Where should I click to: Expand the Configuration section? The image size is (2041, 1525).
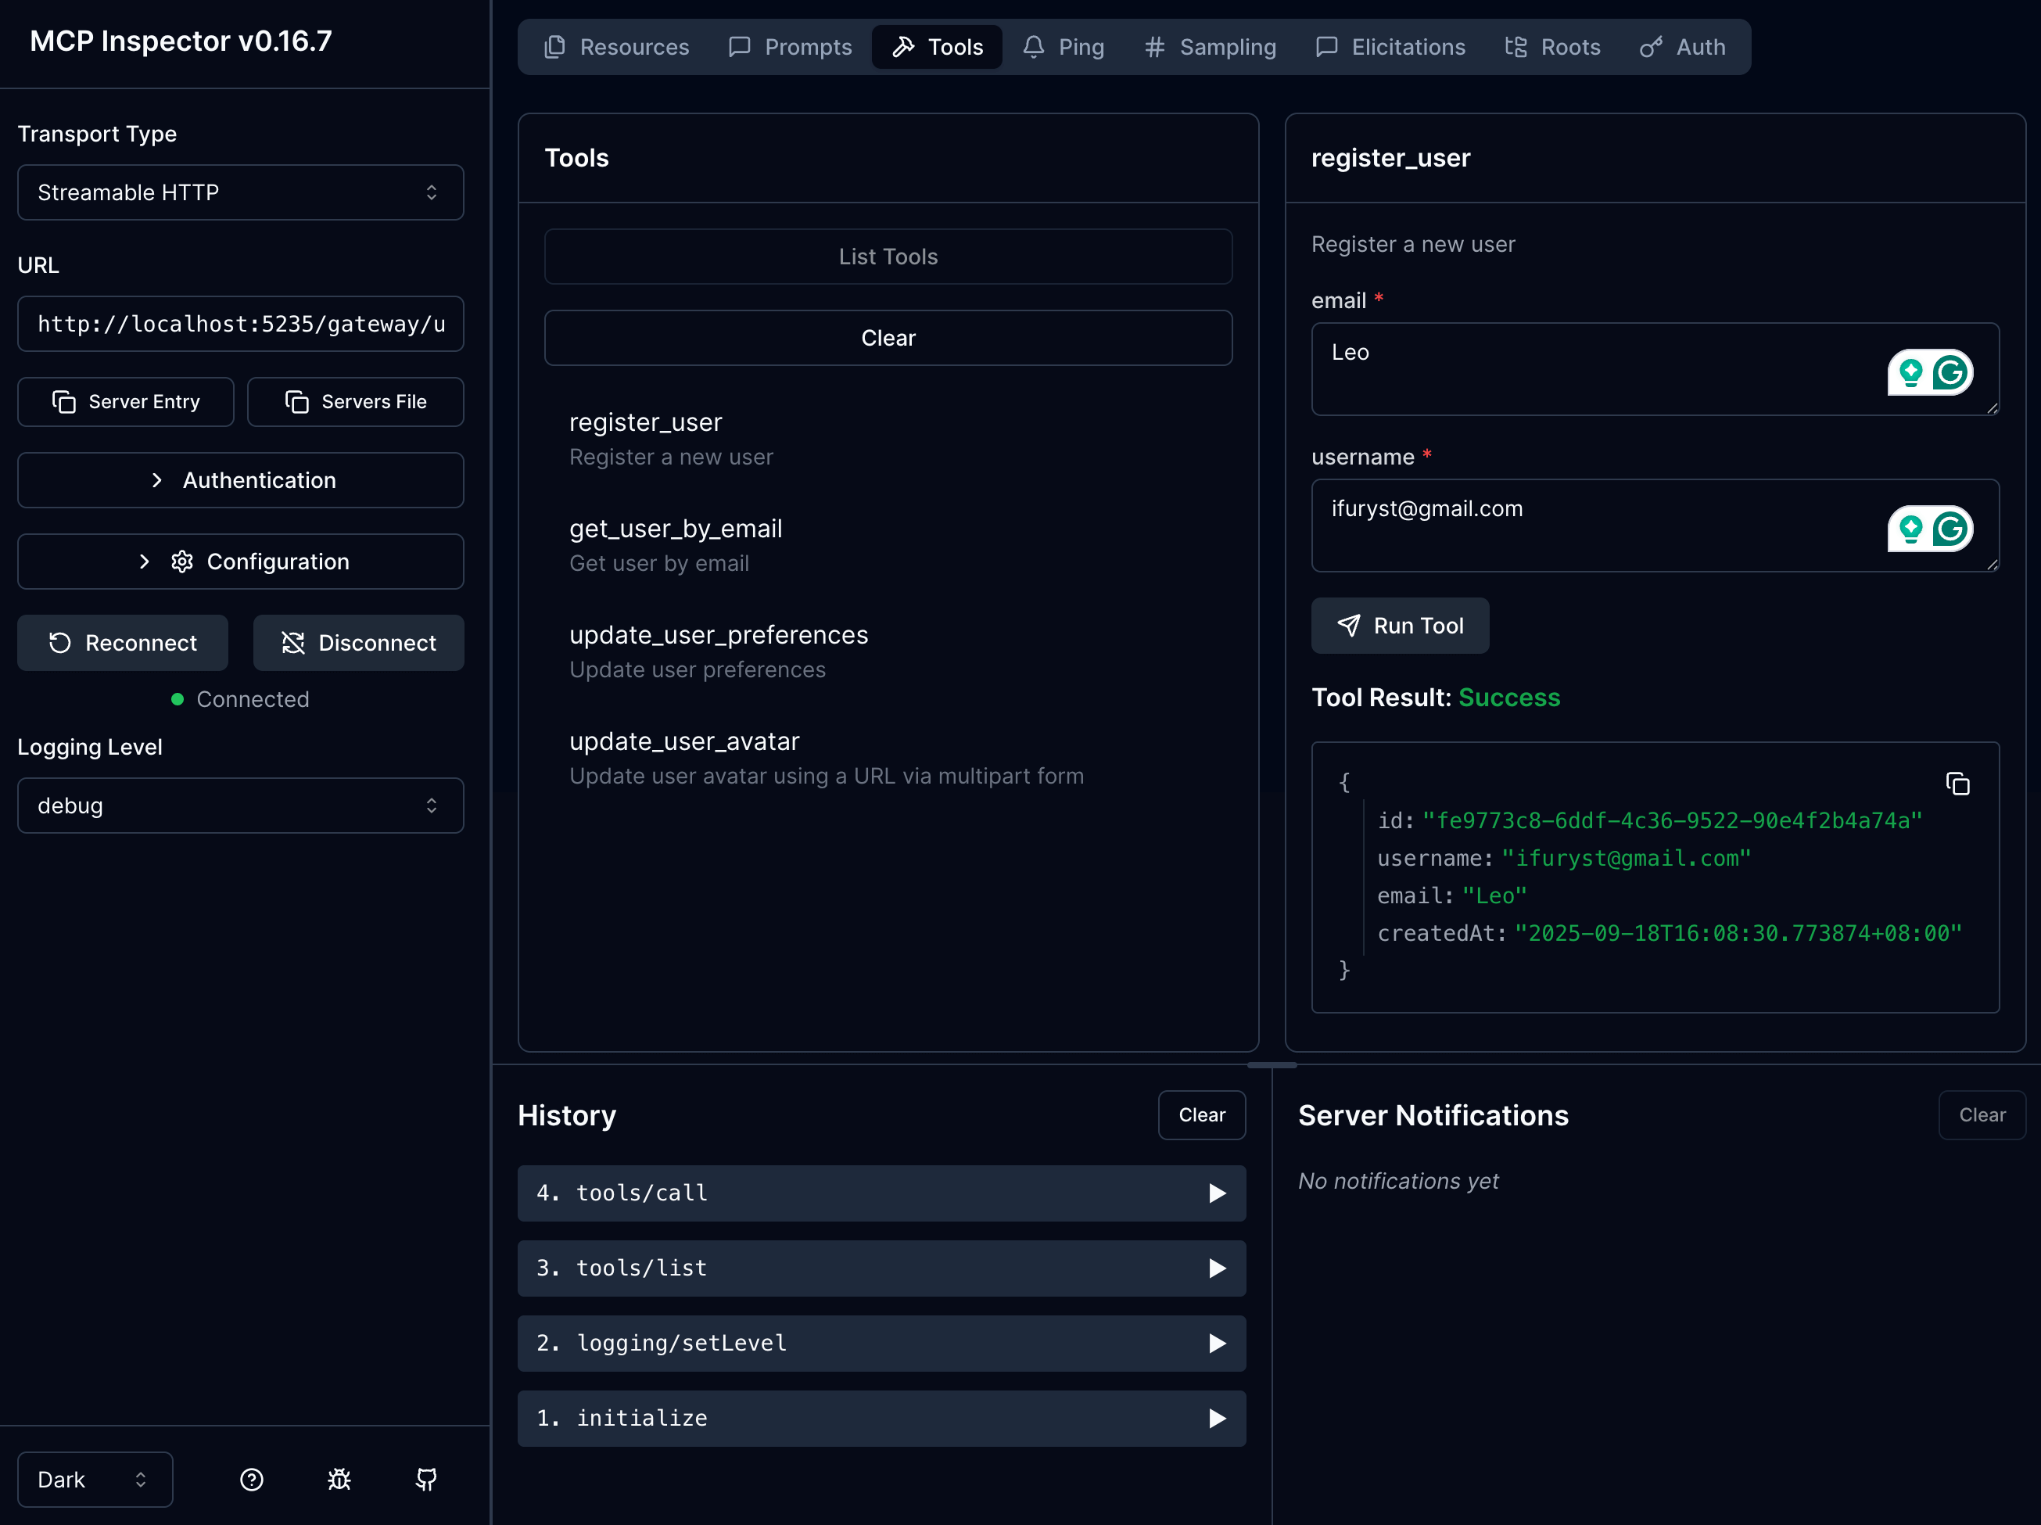tap(241, 562)
